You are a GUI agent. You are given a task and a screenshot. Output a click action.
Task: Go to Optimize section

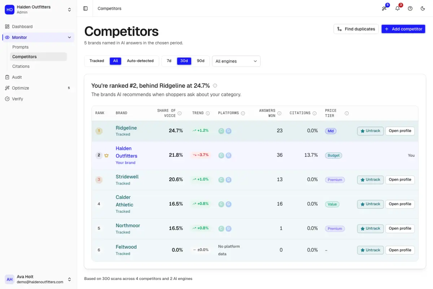tap(38, 88)
